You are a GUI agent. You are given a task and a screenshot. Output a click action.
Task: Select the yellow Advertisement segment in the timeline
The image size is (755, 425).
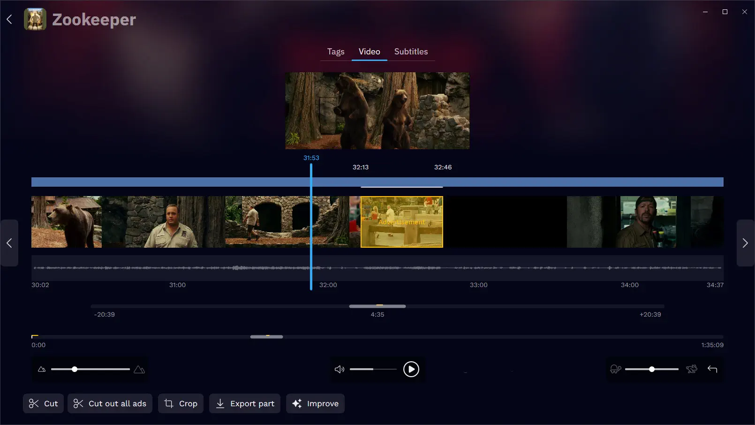click(x=402, y=222)
